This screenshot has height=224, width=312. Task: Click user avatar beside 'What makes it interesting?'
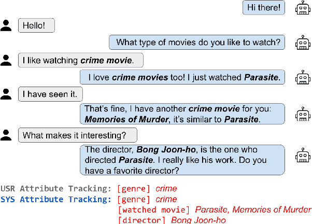[6, 135]
